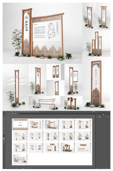Select the cover artboard with the circular logo
The height and width of the screenshot is (171, 113).
pos(20,124)
